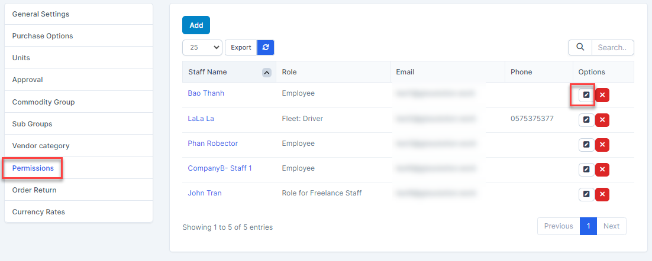Edit permissions for Bao Thanh
This screenshot has height=261, width=652.
point(586,95)
